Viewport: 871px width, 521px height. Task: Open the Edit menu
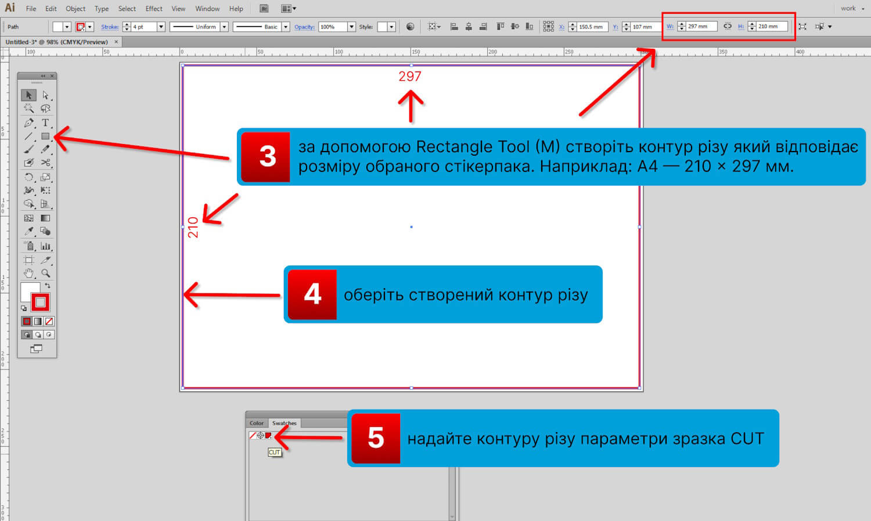(51, 9)
